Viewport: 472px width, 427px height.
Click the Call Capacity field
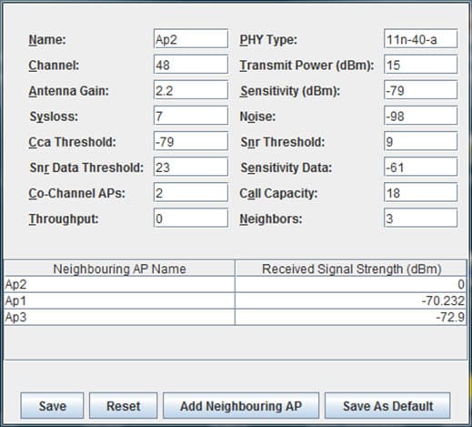[421, 192]
